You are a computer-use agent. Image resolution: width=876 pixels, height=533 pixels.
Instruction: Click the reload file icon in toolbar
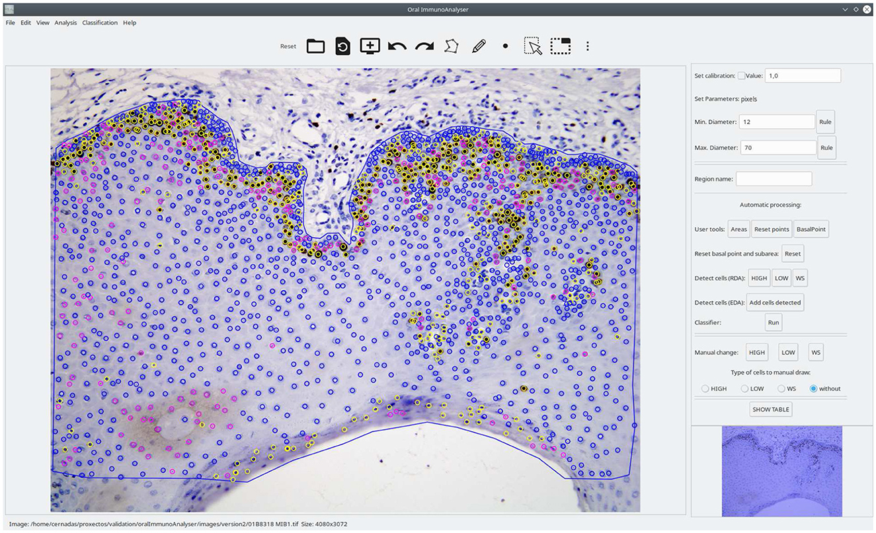[x=342, y=46]
